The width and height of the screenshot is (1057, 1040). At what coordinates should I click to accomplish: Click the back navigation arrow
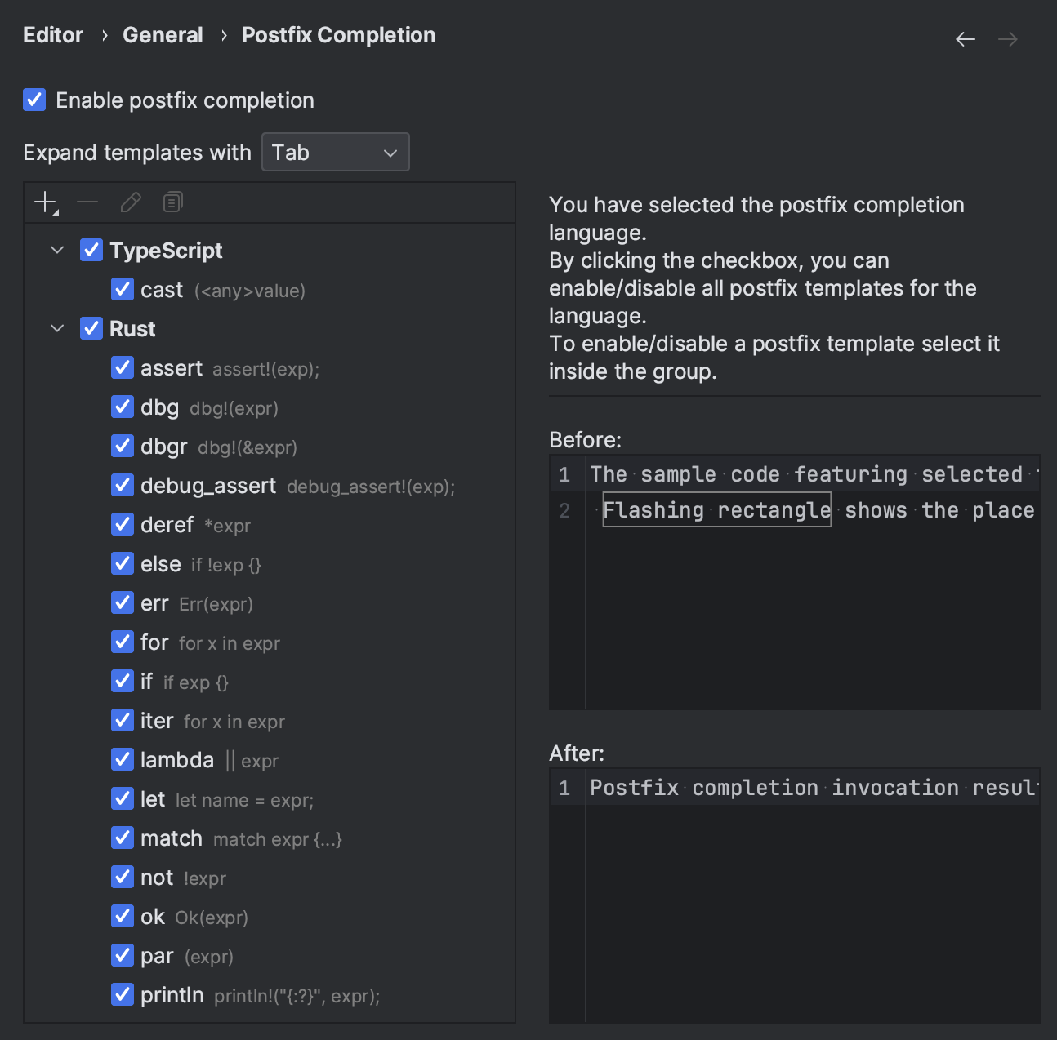click(965, 38)
